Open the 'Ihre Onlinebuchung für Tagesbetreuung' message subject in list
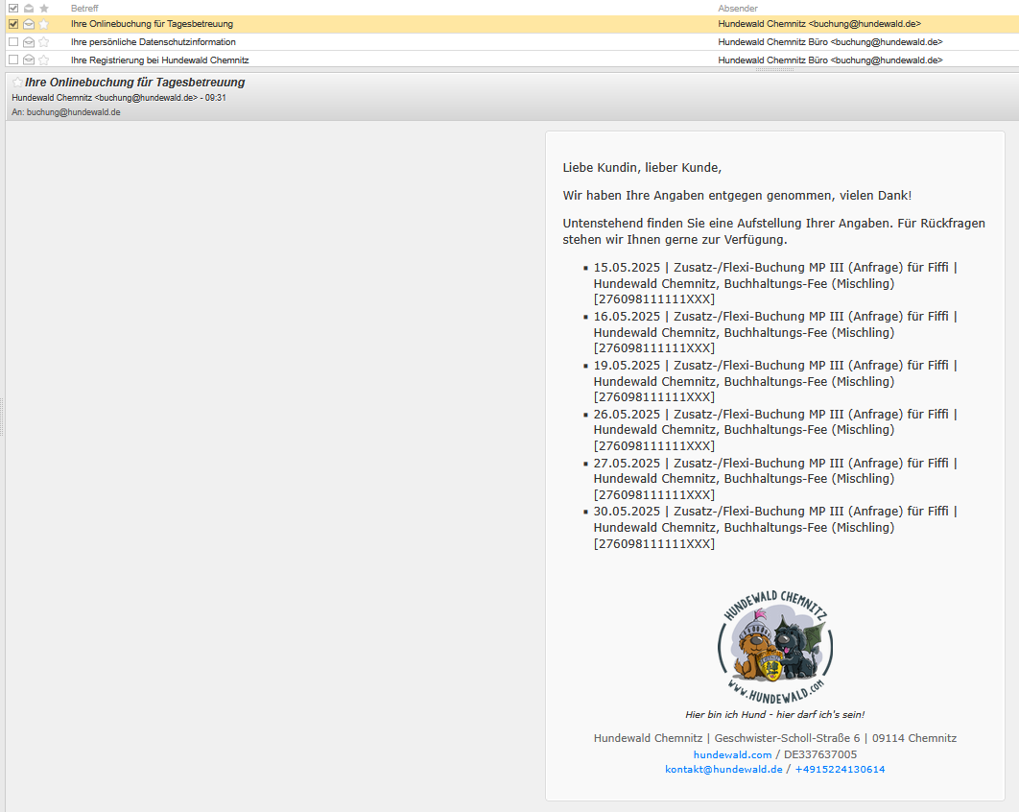 152,24
